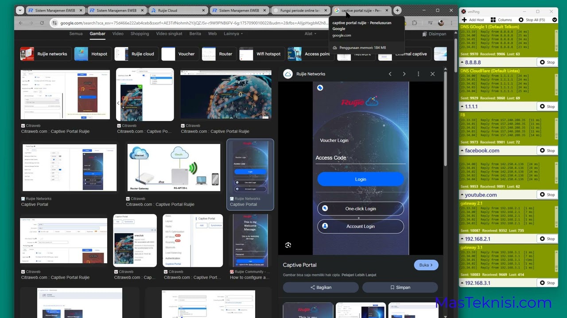Open the tab search dropdown arrow

tap(20, 10)
